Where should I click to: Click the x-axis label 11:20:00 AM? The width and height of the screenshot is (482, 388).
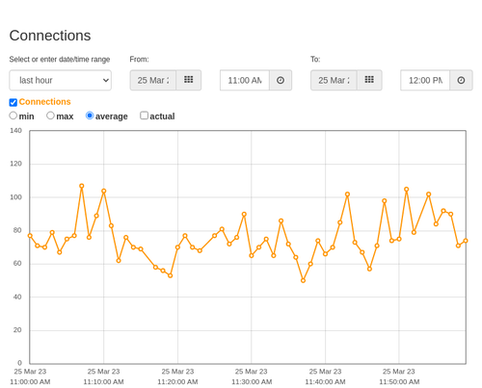pos(177,382)
